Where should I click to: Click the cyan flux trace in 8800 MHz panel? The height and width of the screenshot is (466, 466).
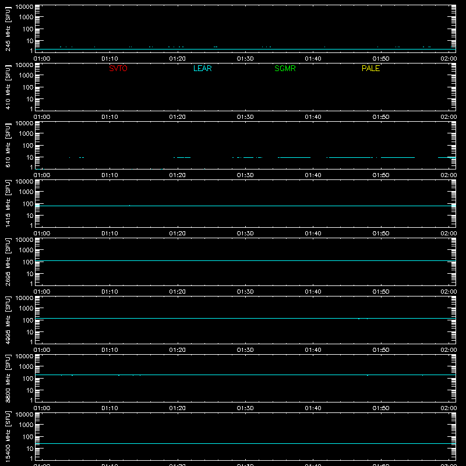(245, 375)
